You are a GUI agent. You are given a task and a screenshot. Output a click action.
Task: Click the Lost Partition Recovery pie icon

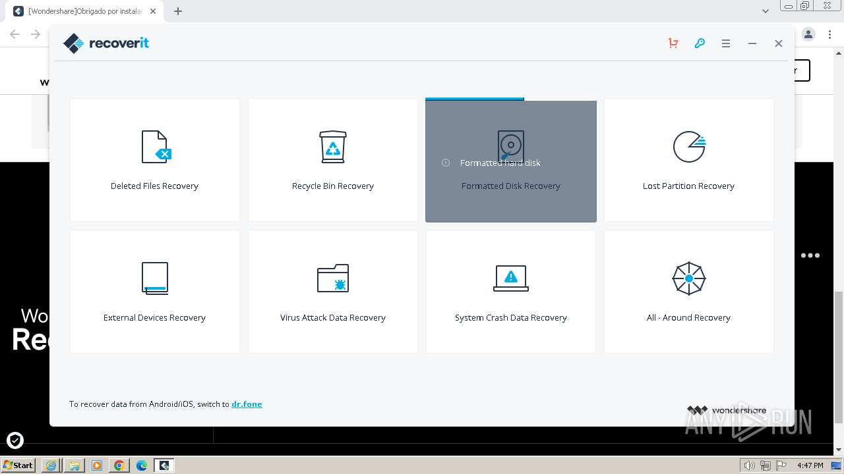click(689, 146)
